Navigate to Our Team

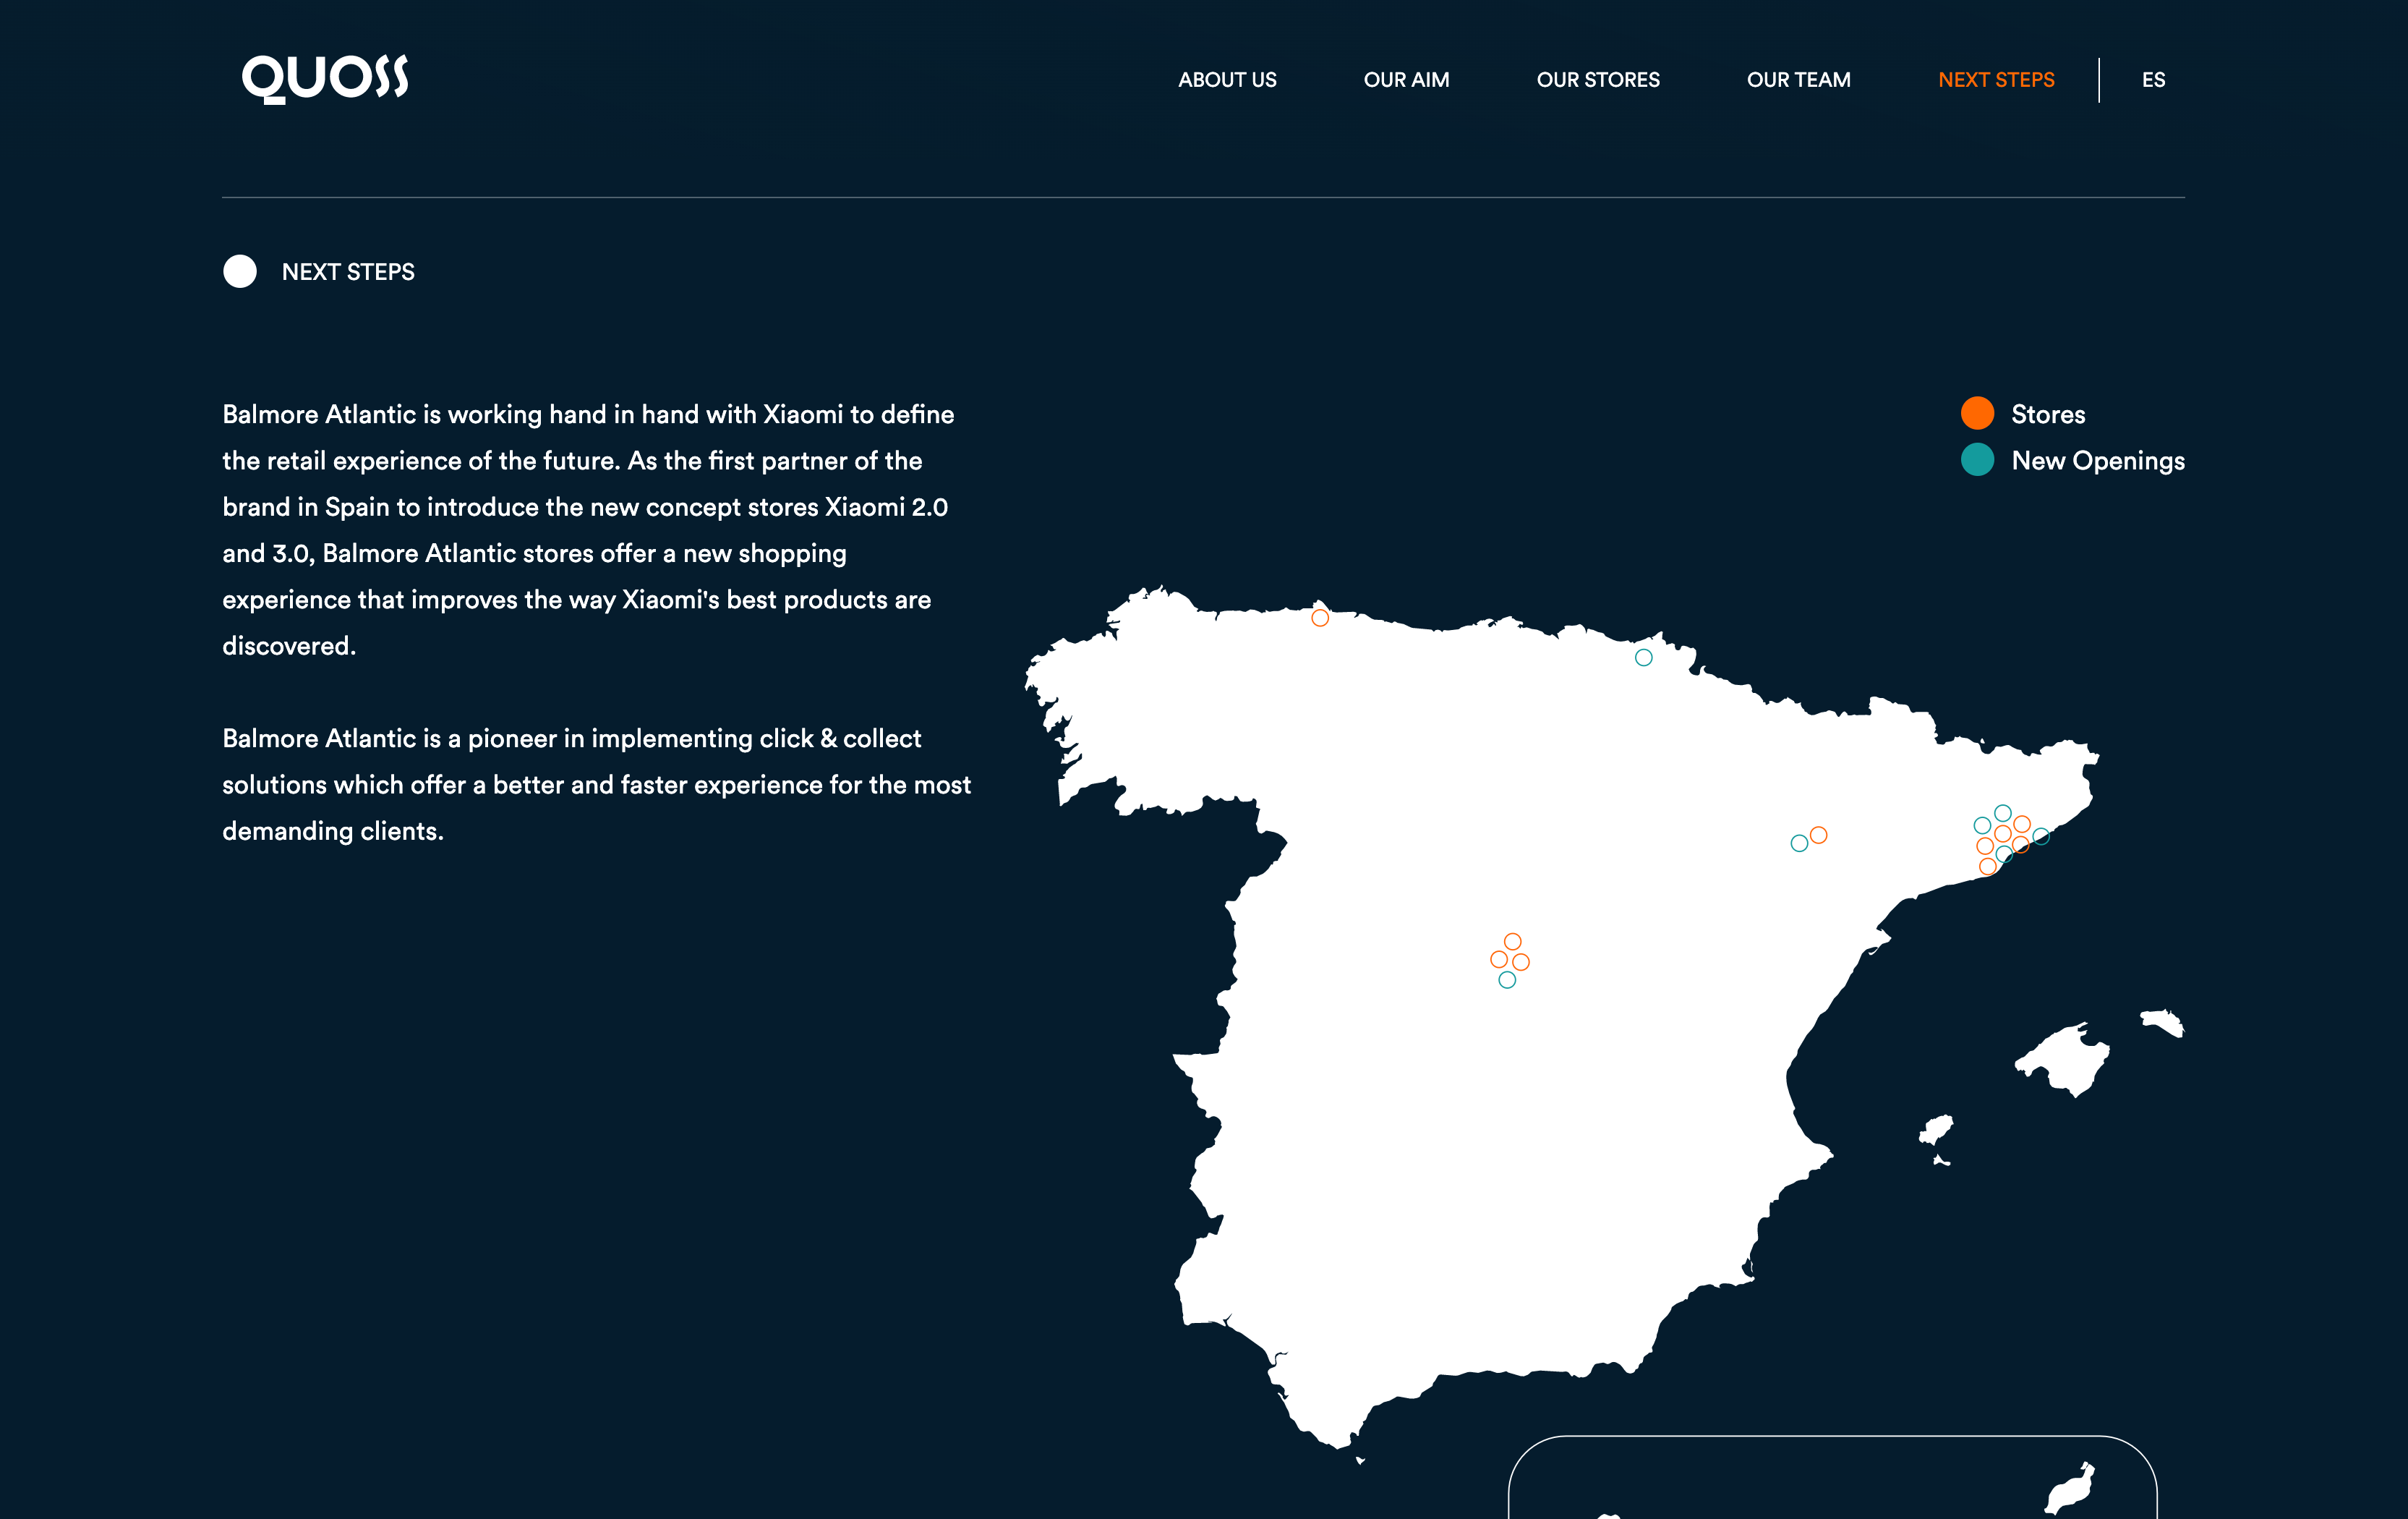pyautogui.click(x=1798, y=80)
